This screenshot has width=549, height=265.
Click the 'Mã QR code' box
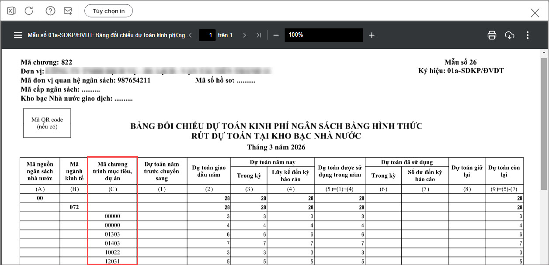47,123
